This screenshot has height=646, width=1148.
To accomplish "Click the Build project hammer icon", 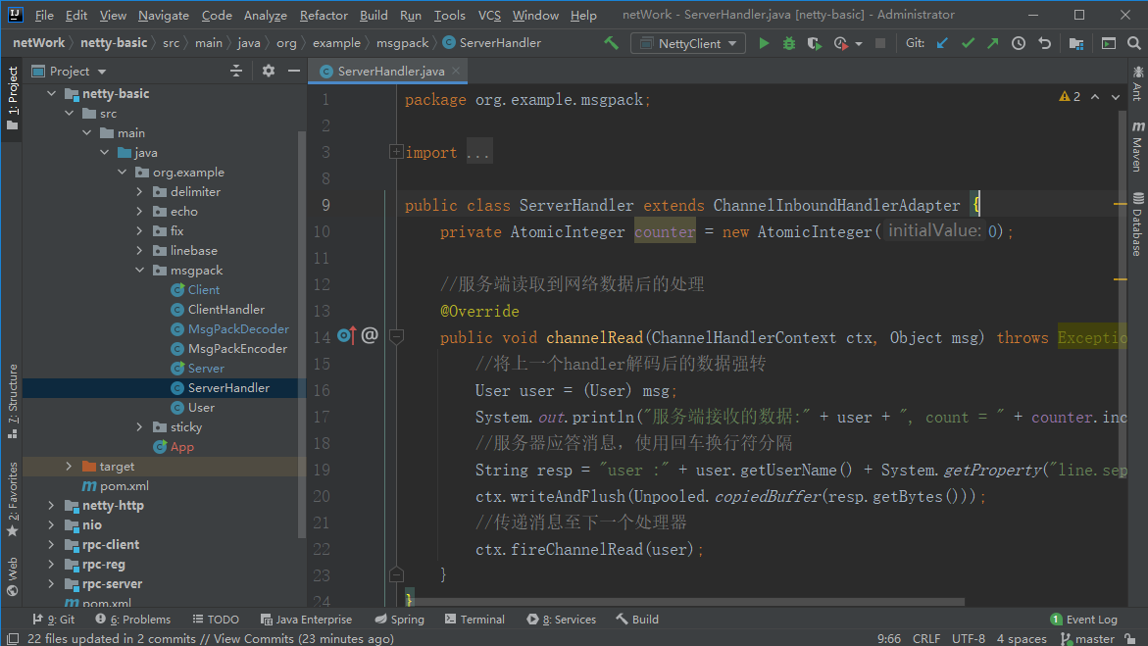I will [611, 43].
